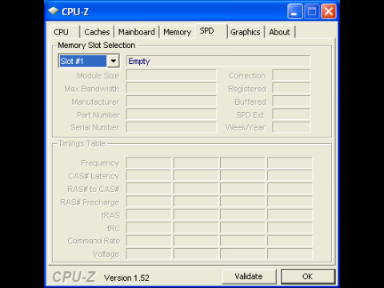Click the Validate button
The width and height of the screenshot is (384, 288).
249,276
